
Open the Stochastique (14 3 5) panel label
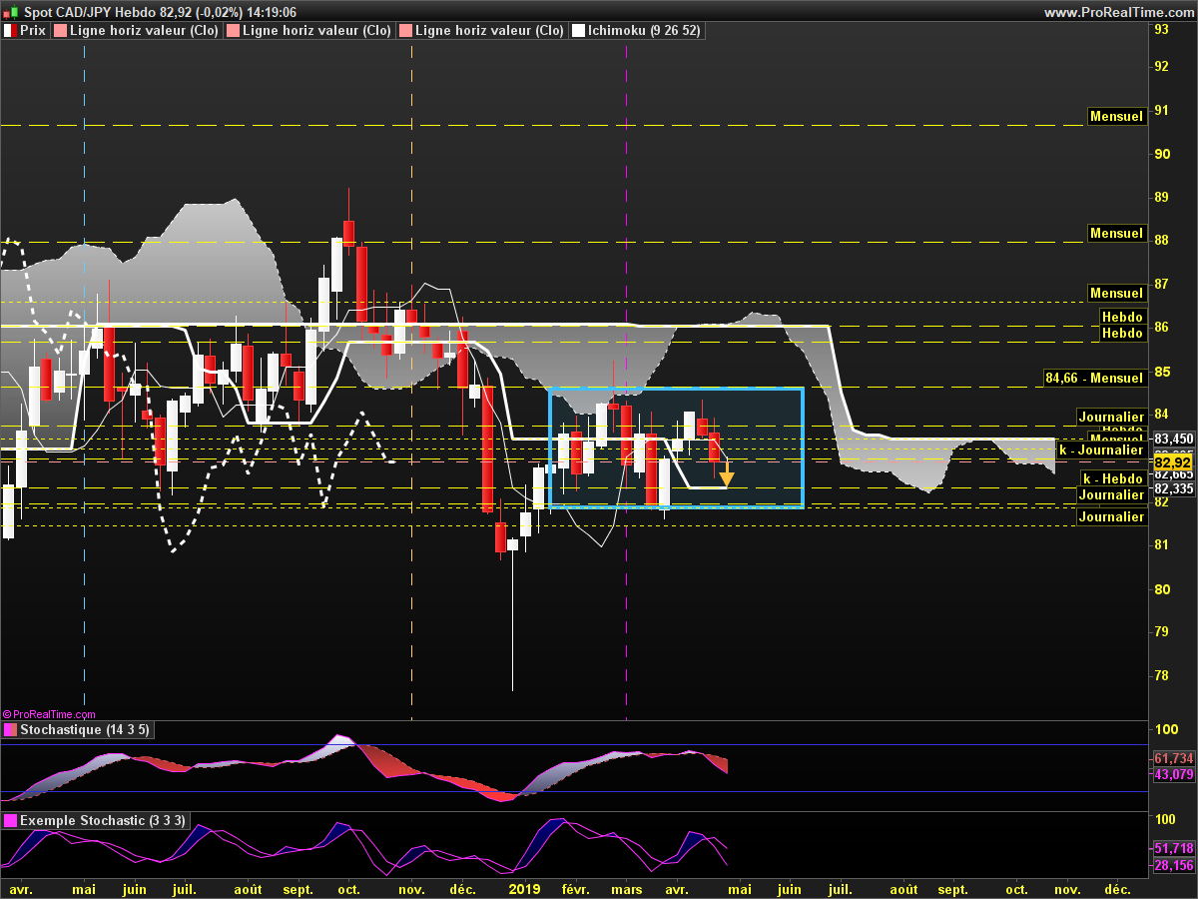click(x=85, y=730)
